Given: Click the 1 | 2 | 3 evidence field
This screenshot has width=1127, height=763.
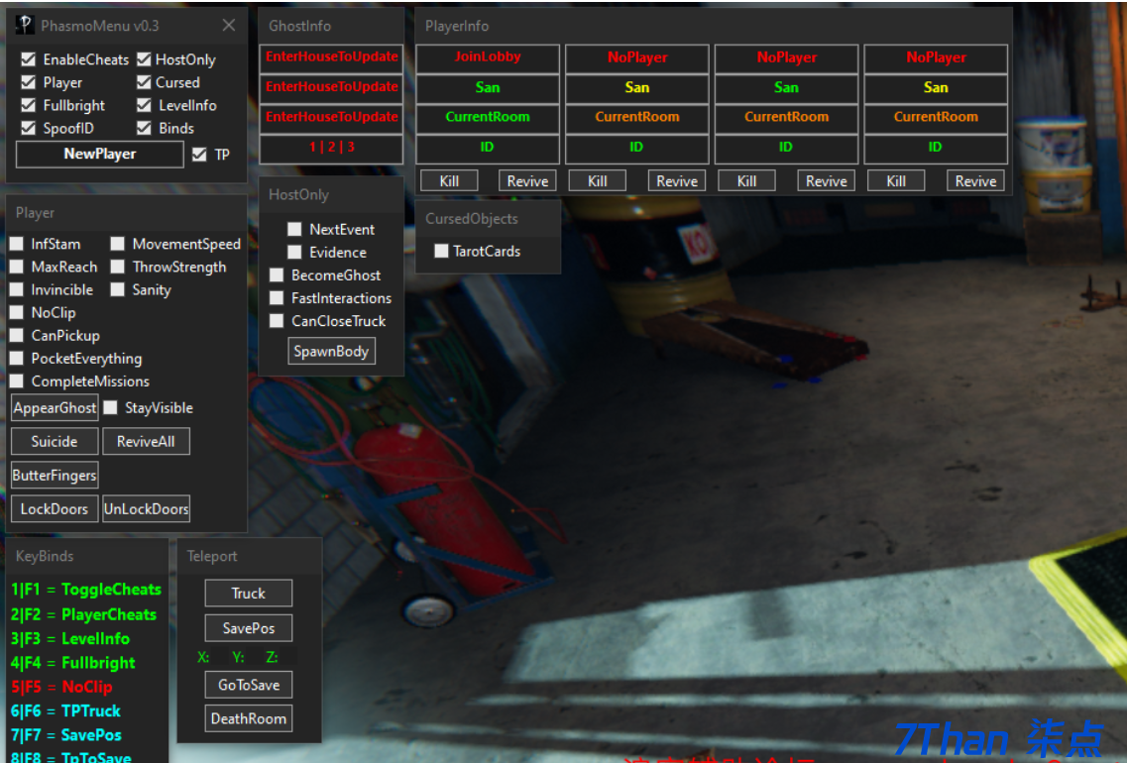Looking at the screenshot, I should [331, 148].
